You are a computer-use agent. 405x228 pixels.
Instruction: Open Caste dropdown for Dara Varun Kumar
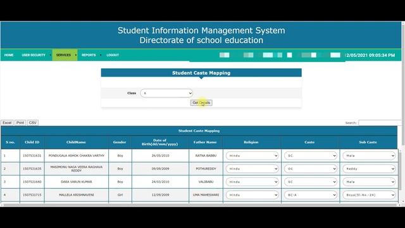click(311, 182)
